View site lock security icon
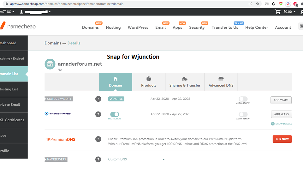Image resolution: width=303 pixels, height=169 pixels. 7,4
